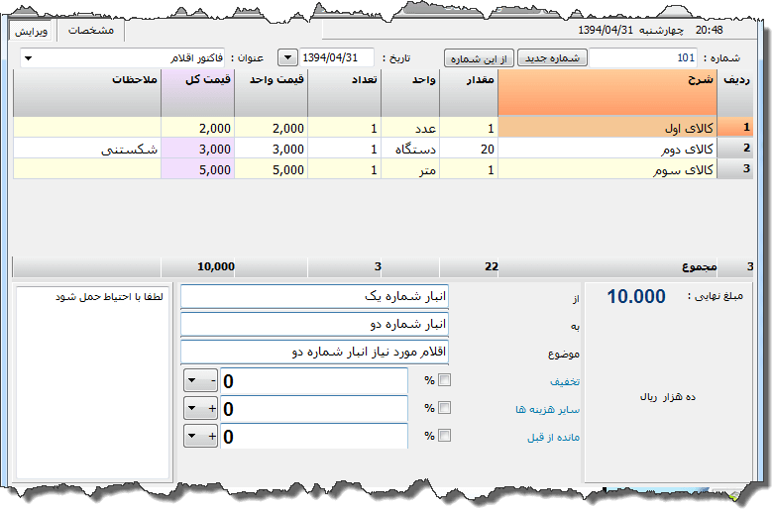
Task: Click the به field with انبار شماره دو
Action: [314, 324]
